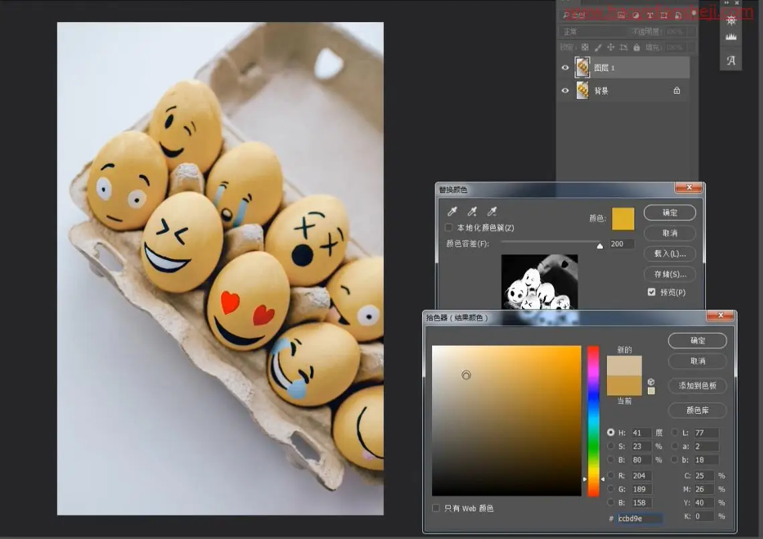Filter layers by type (T) icon
This screenshot has height=539, width=763.
click(x=650, y=15)
